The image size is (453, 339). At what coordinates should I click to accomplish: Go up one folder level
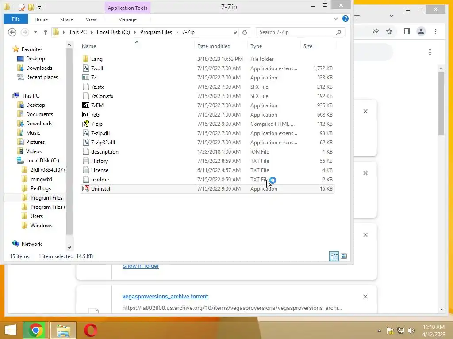point(46,32)
